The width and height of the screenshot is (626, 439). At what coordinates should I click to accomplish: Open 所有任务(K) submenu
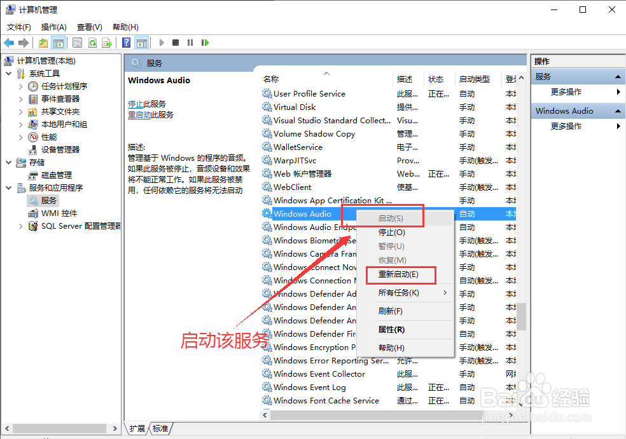(405, 293)
